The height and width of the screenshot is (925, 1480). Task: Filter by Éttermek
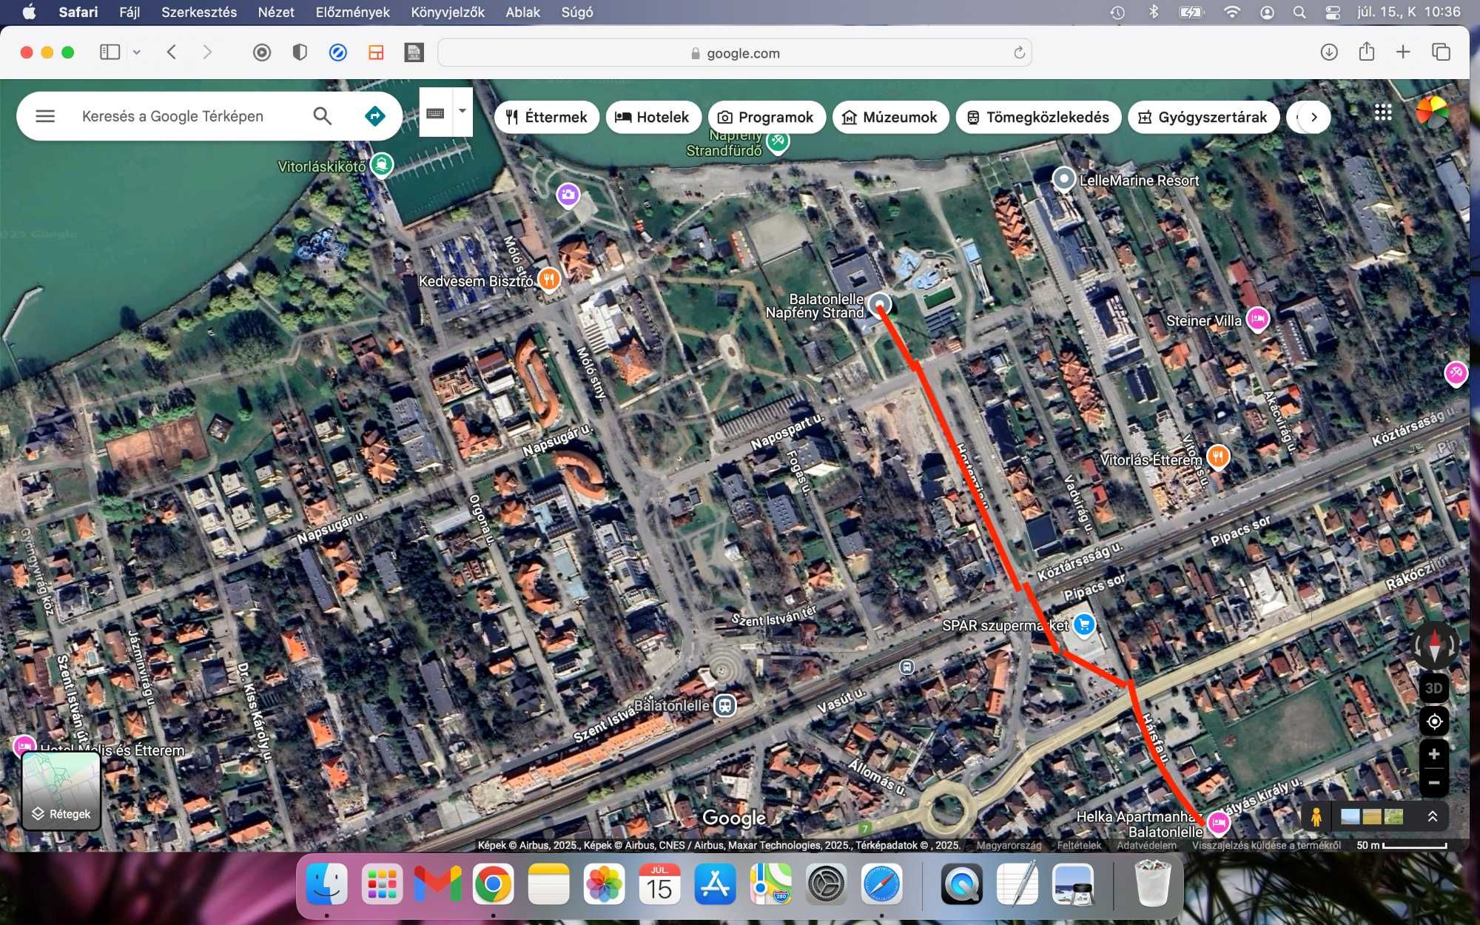click(546, 117)
